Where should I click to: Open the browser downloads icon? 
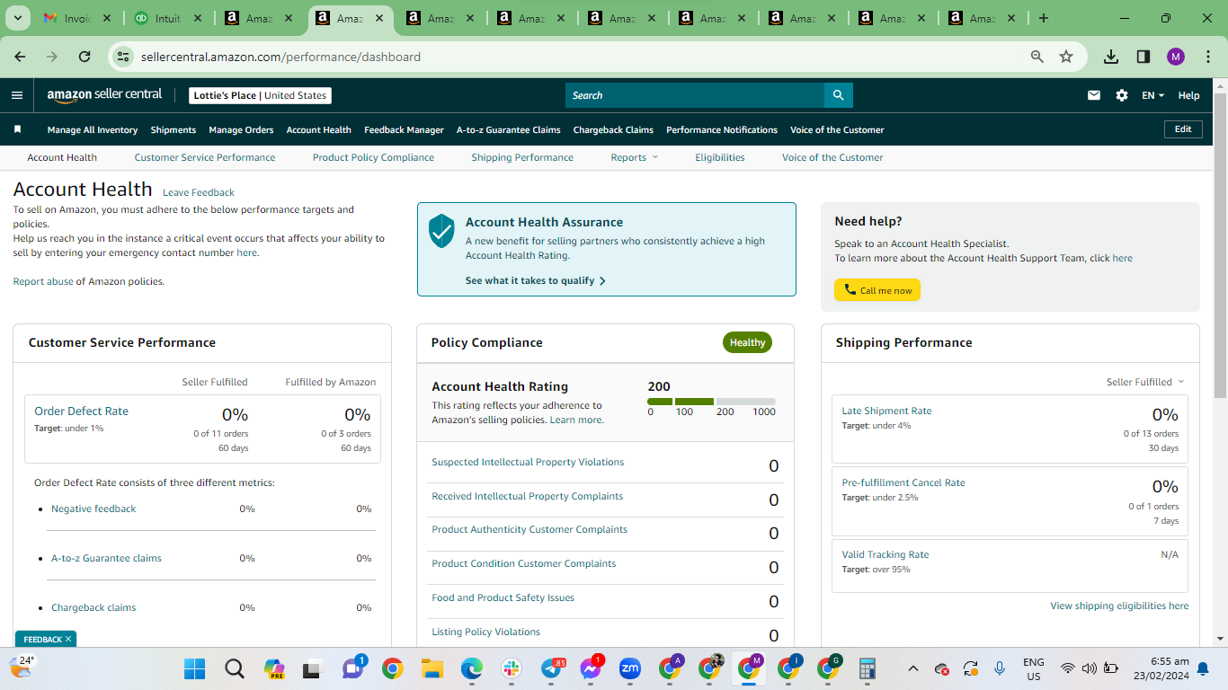click(x=1111, y=57)
